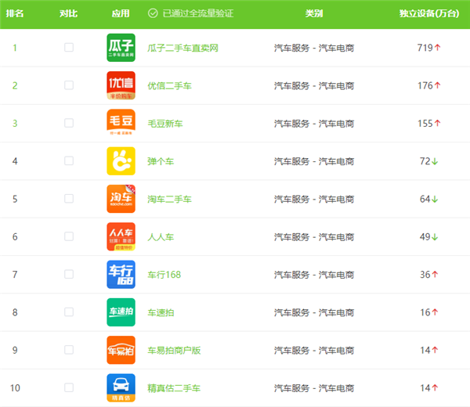Check compare box for 瓜子二手车直卖网
Screen dimensions: 470x407
[x=69, y=47]
